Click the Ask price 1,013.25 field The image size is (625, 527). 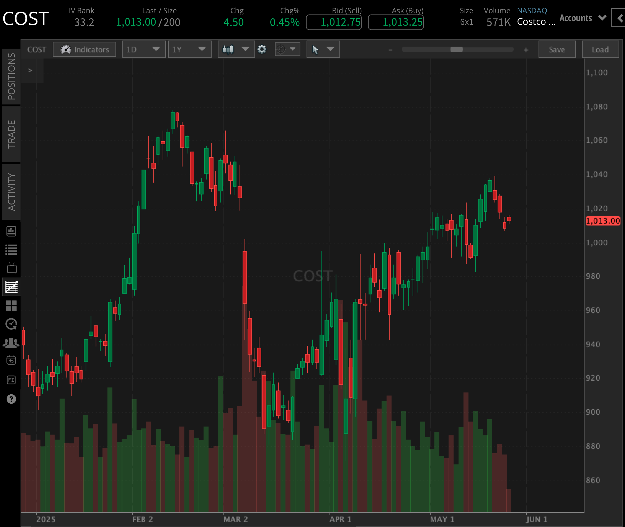tap(396, 22)
